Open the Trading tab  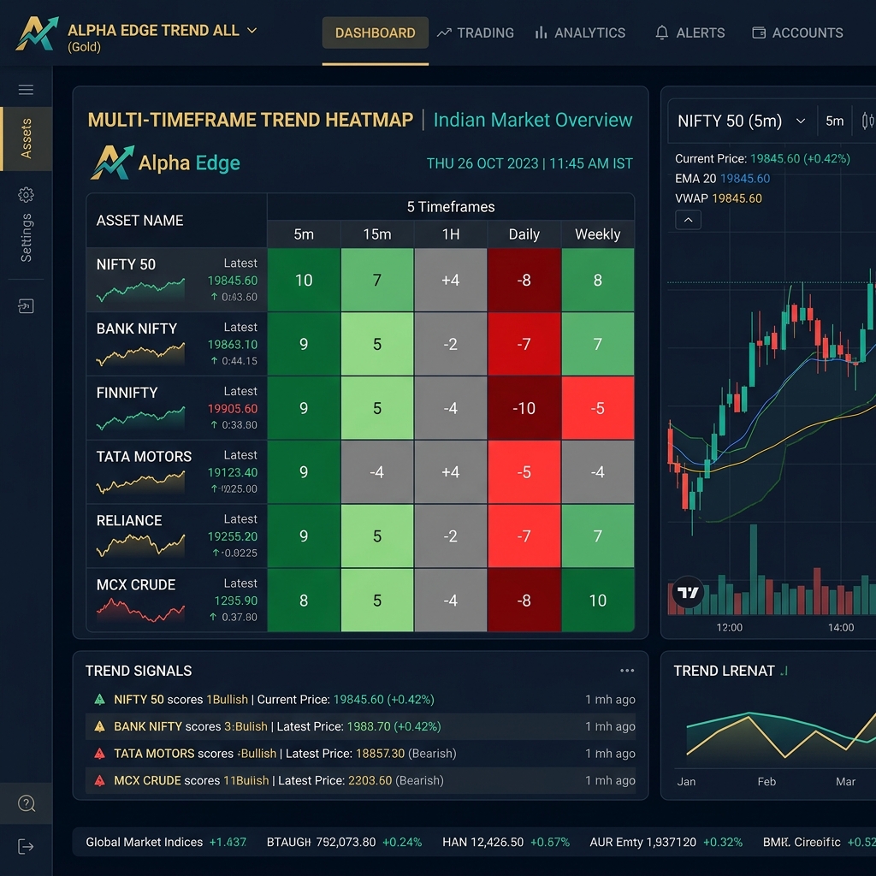point(476,33)
